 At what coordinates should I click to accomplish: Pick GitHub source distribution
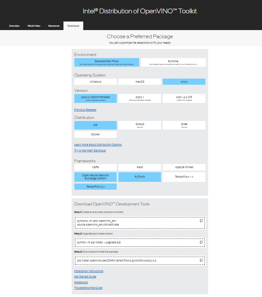140,125
